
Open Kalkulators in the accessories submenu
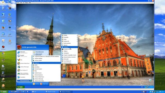tap(70, 47)
